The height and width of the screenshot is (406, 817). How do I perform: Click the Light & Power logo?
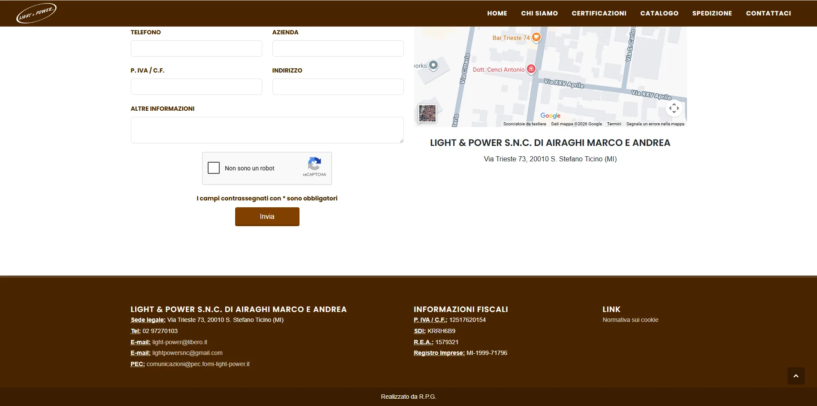pos(36,13)
